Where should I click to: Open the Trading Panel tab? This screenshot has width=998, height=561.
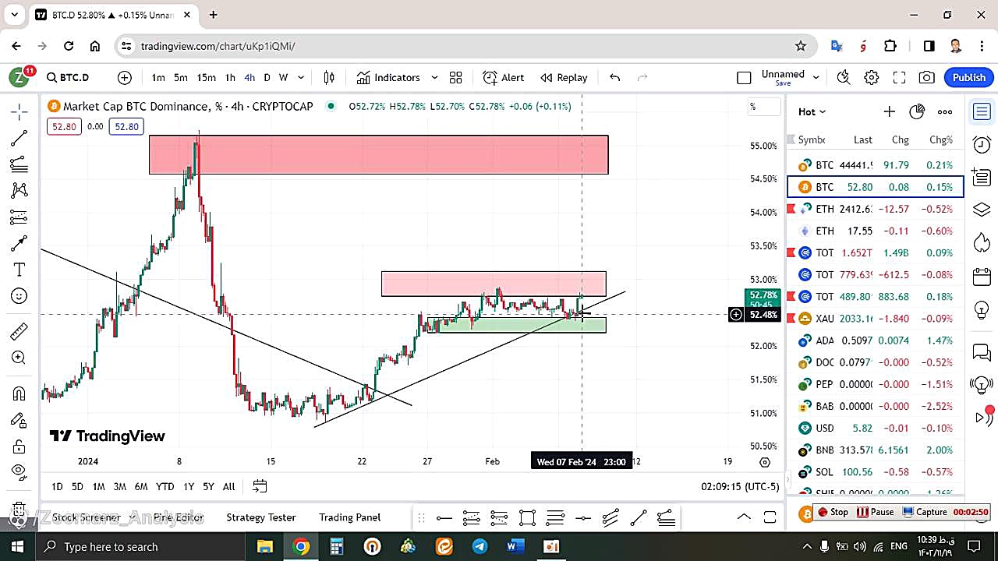click(x=349, y=517)
